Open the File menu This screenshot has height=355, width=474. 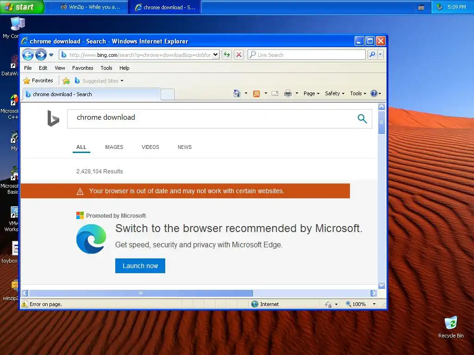(28, 68)
